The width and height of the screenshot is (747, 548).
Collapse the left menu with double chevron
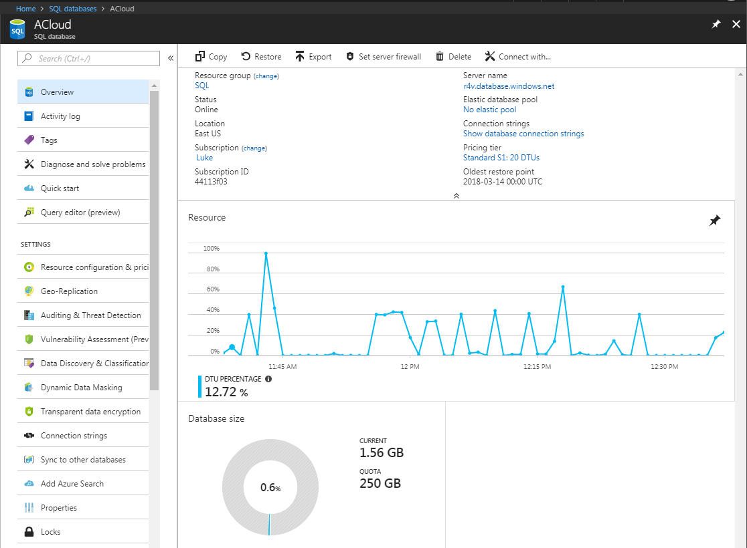coord(171,58)
